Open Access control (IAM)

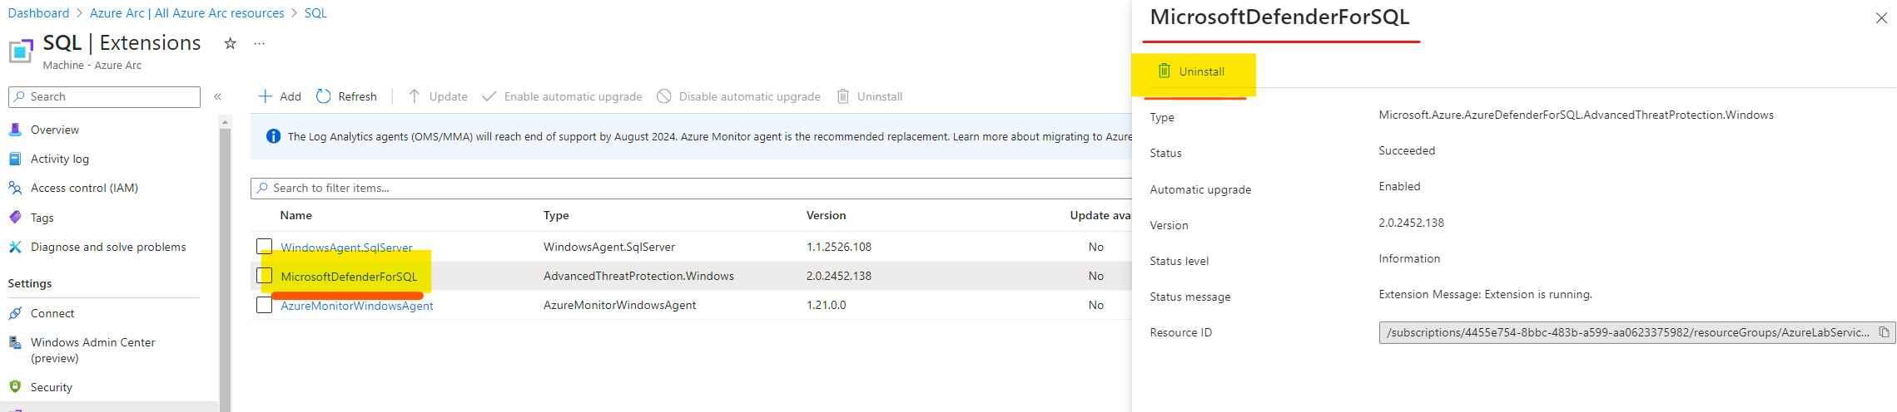(84, 188)
